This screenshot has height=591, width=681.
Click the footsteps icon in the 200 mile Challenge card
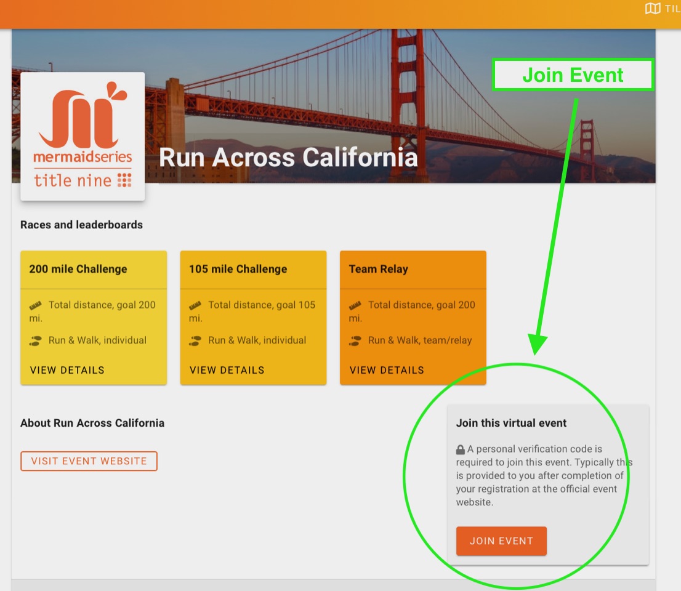coord(36,341)
